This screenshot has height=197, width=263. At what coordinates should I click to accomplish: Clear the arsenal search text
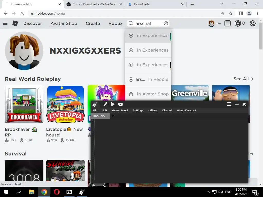click(166, 23)
